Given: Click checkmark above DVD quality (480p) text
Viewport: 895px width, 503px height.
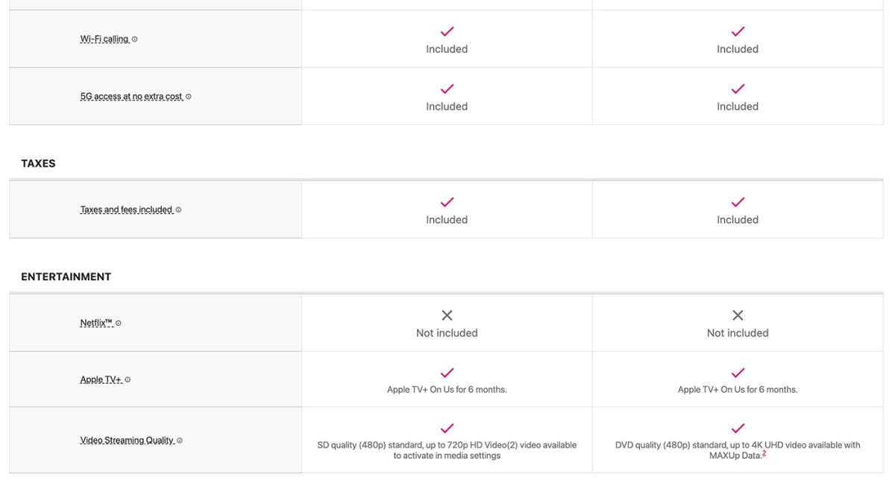Looking at the screenshot, I should 738,428.
